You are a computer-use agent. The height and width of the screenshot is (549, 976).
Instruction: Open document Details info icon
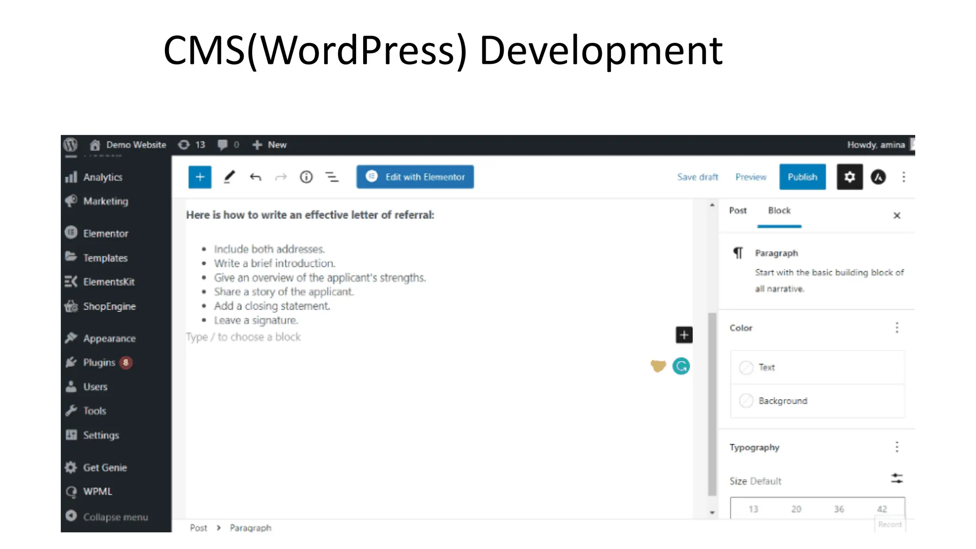pyautogui.click(x=306, y=177)
